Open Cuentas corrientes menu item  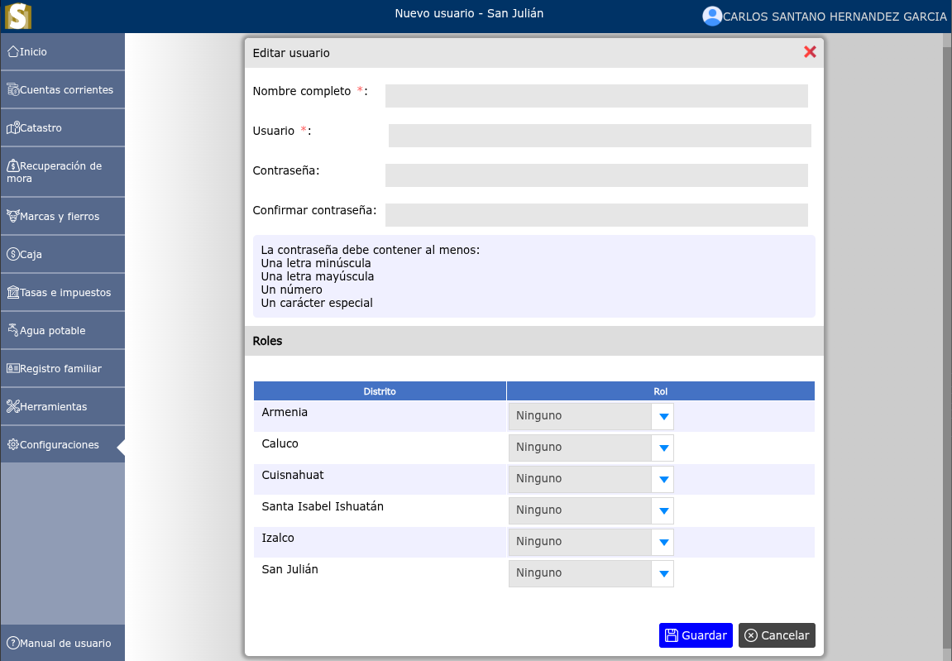tap(66, 89)
